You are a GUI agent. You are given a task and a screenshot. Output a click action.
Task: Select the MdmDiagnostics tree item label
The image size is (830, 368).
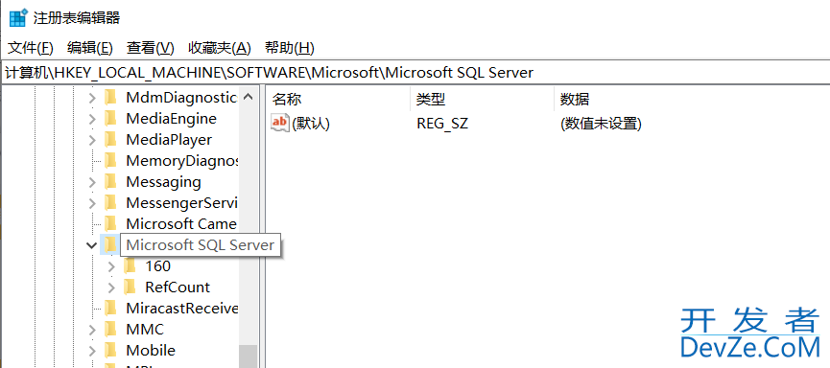coord(181,98)
